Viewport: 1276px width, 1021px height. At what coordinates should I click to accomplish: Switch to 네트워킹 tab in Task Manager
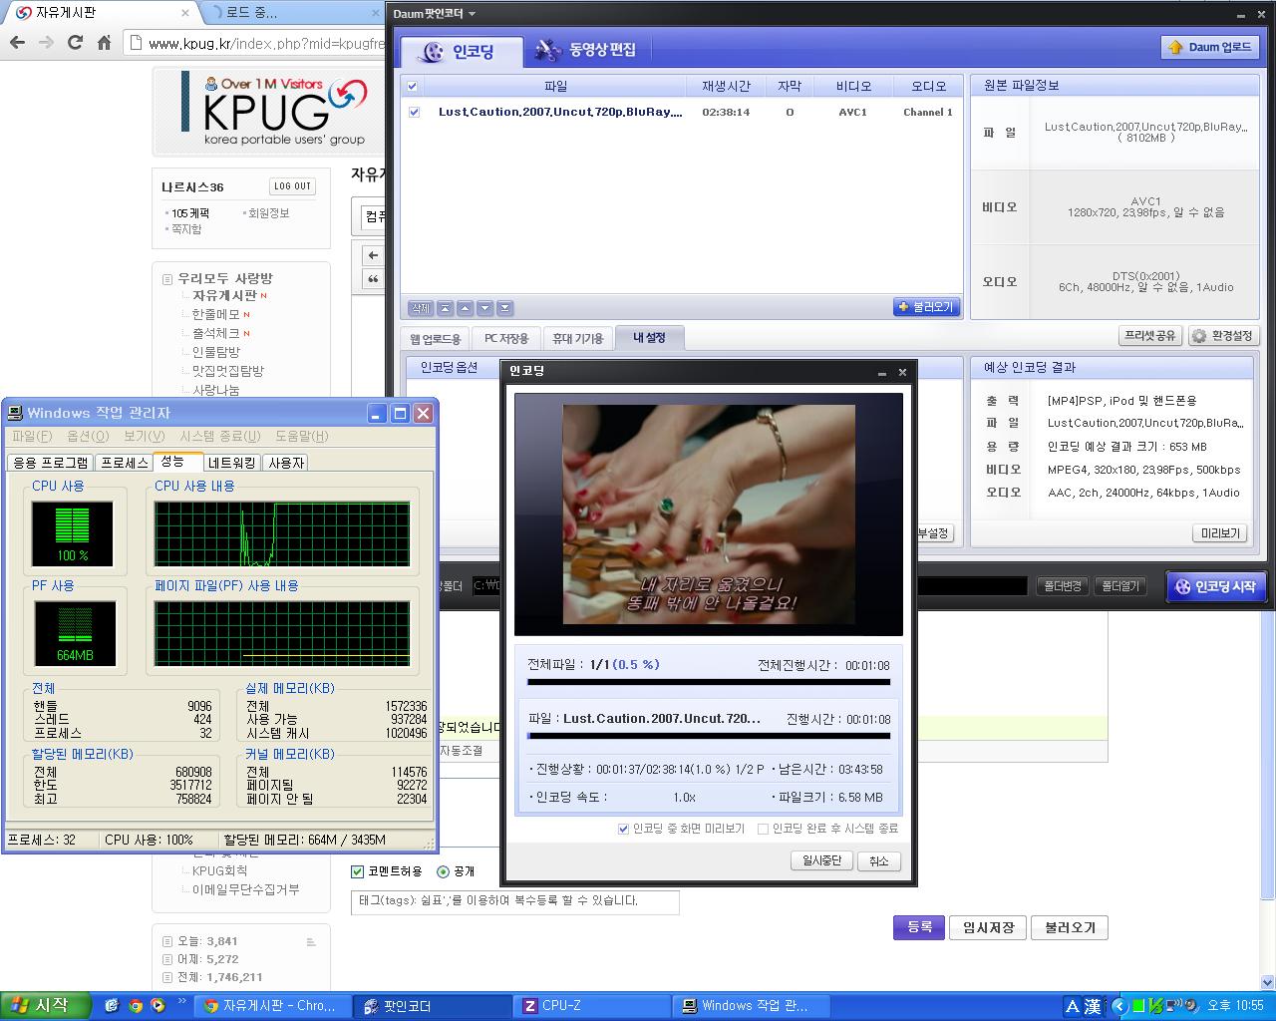[x=232, y=463]
